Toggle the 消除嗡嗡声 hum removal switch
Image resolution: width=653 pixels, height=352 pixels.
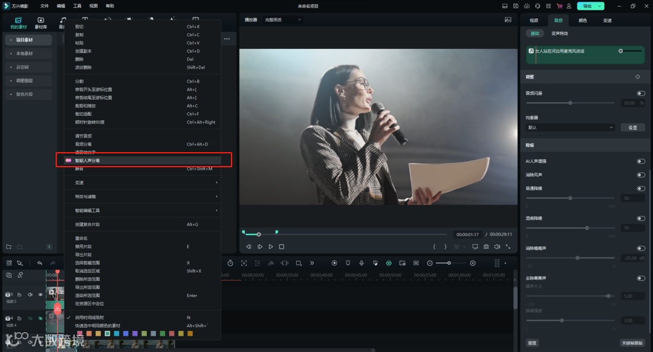point(641,248)
